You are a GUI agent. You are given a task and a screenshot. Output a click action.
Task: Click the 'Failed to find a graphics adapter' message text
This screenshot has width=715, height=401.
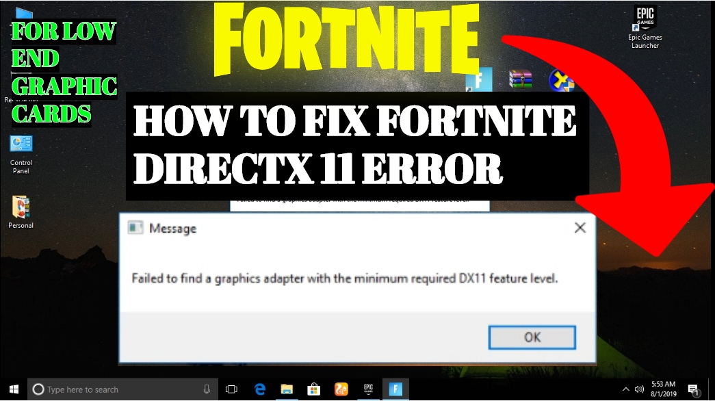345,279
